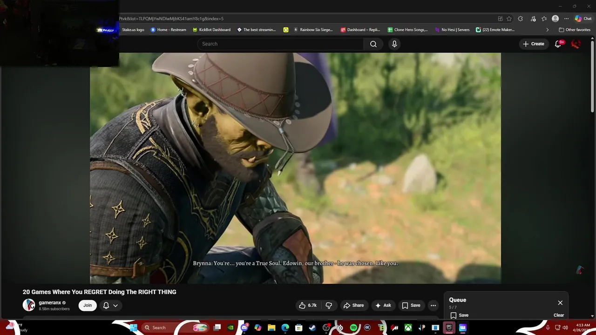Image resolution: width=596 pixels, height=335 pixels.
Task: Show more bookmarks chevron
Action: pyautogui.click(x=547, y=30)
